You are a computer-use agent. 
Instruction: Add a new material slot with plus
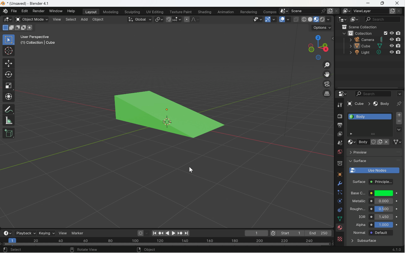(399, 115)
